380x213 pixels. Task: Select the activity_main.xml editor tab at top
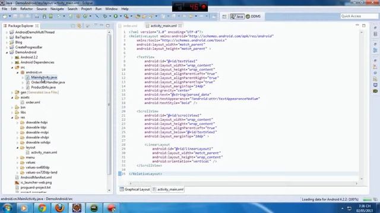164,25
